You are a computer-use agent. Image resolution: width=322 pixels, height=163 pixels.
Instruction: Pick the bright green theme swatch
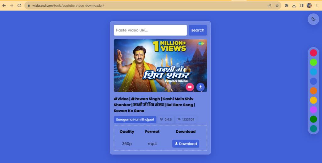313,62
